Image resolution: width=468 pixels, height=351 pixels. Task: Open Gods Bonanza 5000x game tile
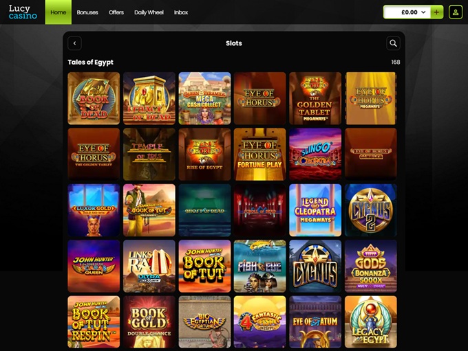[x=371, y=266]
